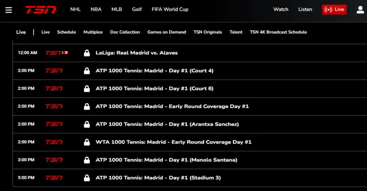Image resolution: width=367 pixels, height=191 pixels.
Task: Click the 3:00 PM time label
Action: click(x=26, y=160)
